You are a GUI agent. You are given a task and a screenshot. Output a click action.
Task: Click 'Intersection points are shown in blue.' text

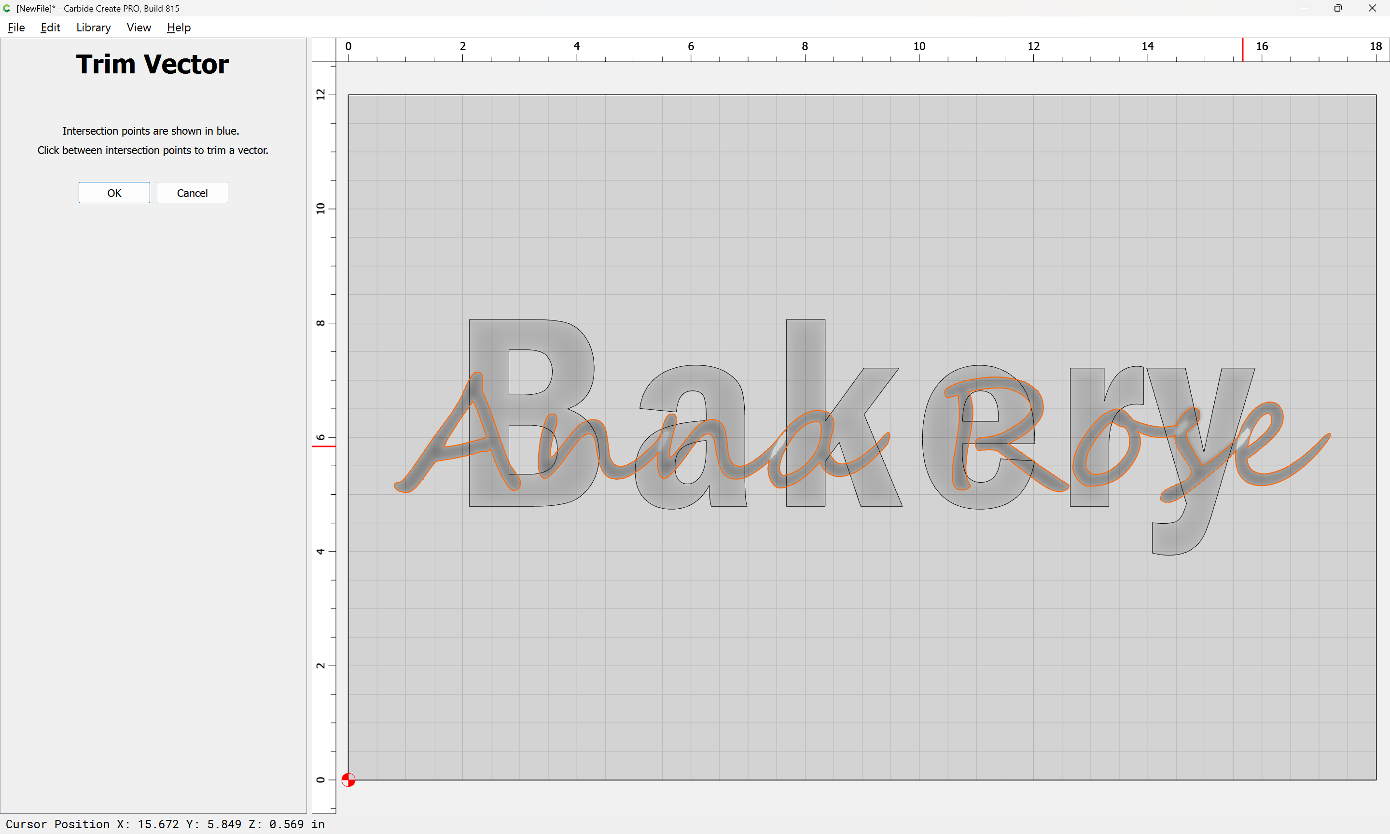click(x=151, y=131)
